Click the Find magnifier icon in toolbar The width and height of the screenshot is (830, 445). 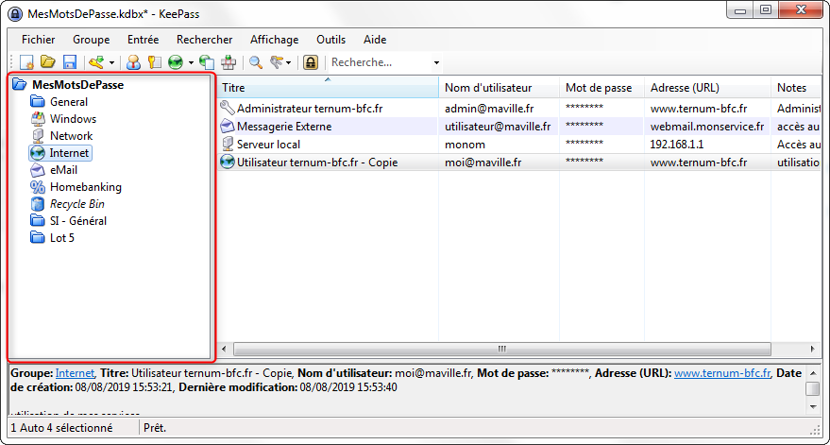click(x=255, y=63)
